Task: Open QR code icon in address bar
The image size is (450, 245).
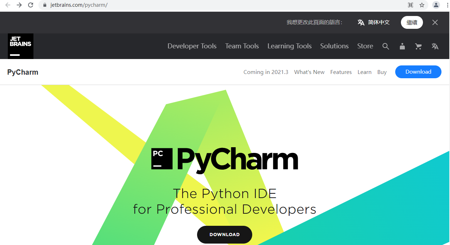Action: click(411, 5)
